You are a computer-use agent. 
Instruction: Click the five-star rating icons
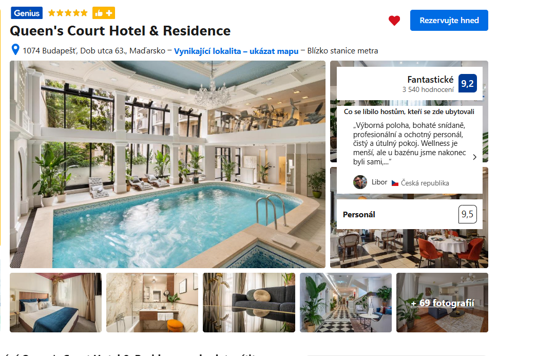68,13
